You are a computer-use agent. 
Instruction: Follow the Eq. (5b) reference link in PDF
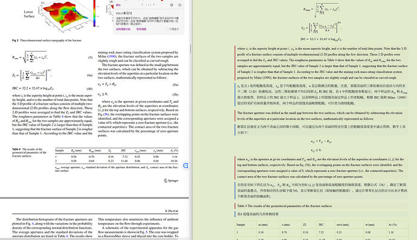[x=106, y=114]
